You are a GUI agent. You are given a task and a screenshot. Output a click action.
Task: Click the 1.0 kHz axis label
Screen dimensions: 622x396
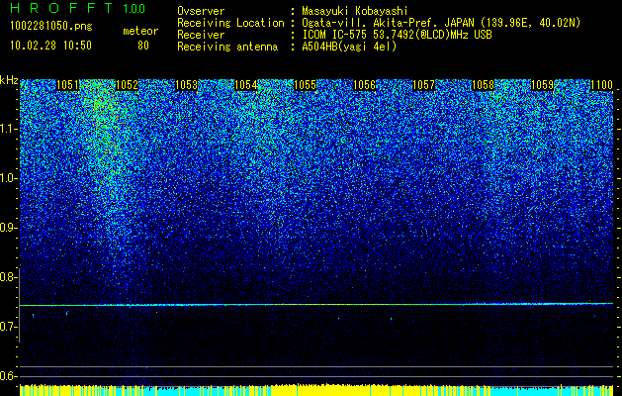(x=9, y=178)
